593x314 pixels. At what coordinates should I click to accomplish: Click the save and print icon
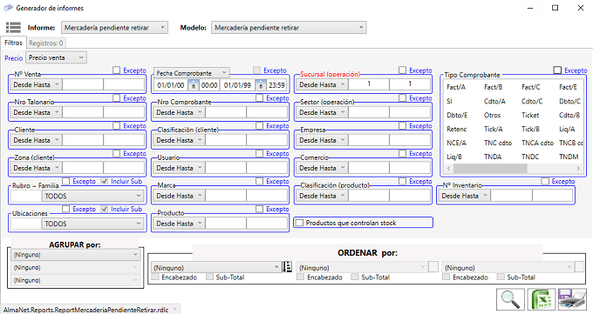[x=572, y=299]
